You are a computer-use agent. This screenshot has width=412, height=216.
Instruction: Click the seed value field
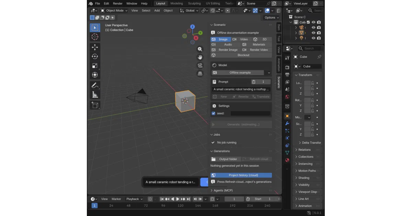pyautogui.click(x=250, y=113)
